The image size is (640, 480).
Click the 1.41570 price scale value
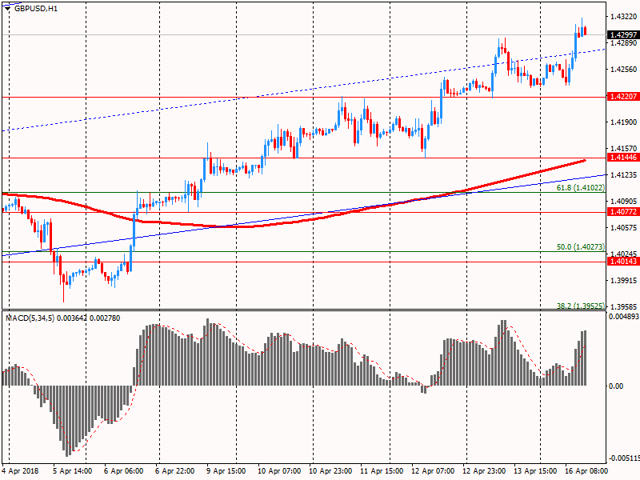pyautogui.click(x=623, y=149)
